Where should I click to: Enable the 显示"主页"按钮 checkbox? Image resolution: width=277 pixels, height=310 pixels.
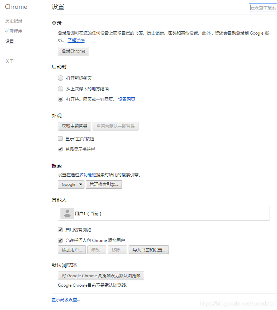(60, 138)
